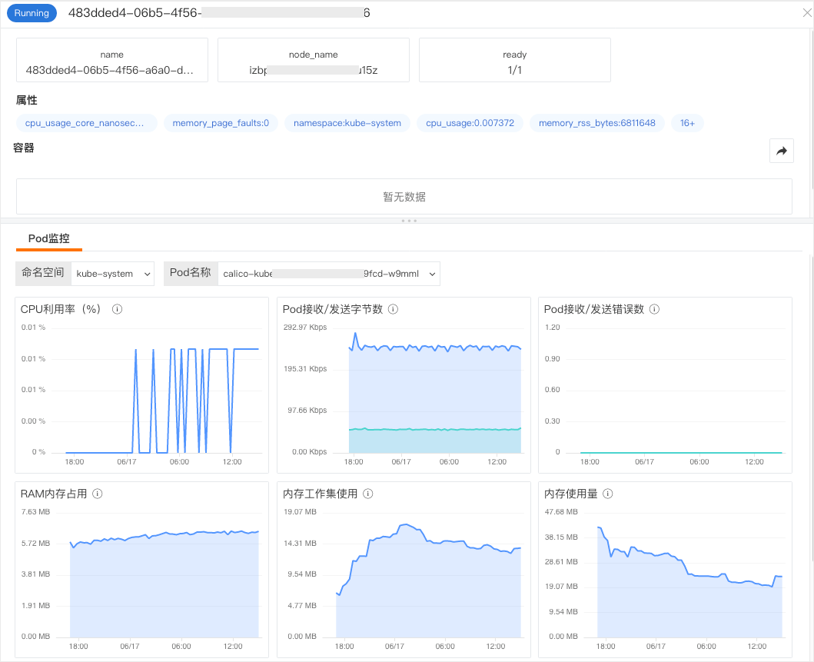
Task: Click the cpu_usage_core_nanosec attribute tag
Action: coord(86,123)
